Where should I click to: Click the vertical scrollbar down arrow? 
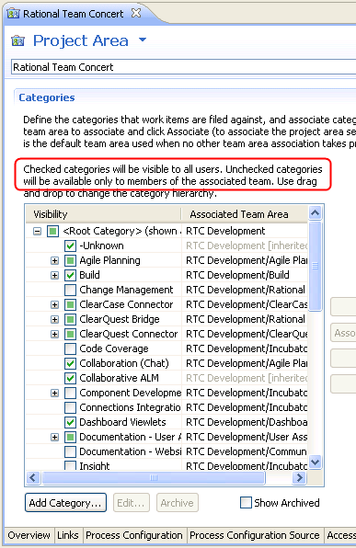(x=316, y=462)
